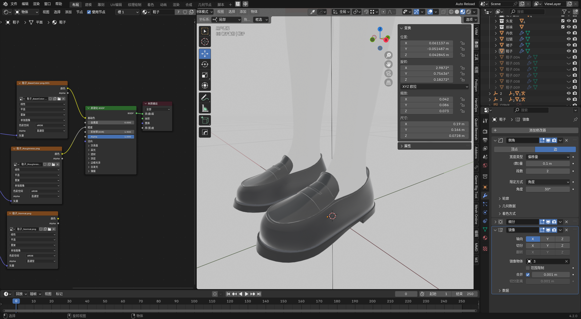Click the 金属度 slider in BSDF node

click(111, 123)
